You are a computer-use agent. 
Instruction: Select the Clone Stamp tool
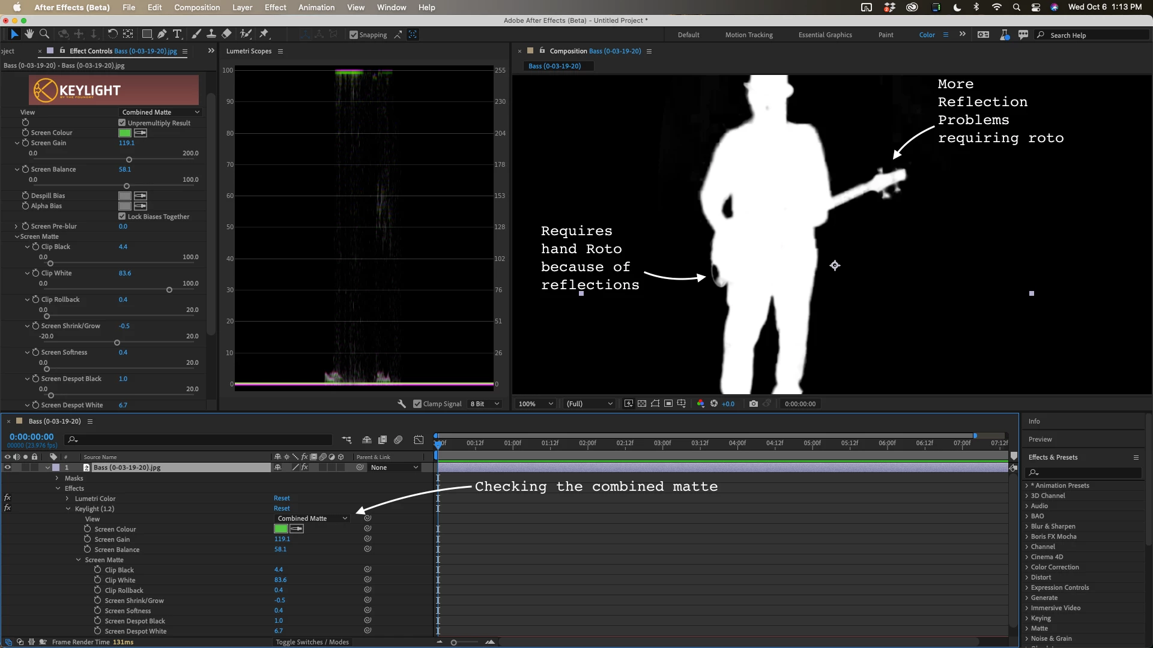point(211,34)
